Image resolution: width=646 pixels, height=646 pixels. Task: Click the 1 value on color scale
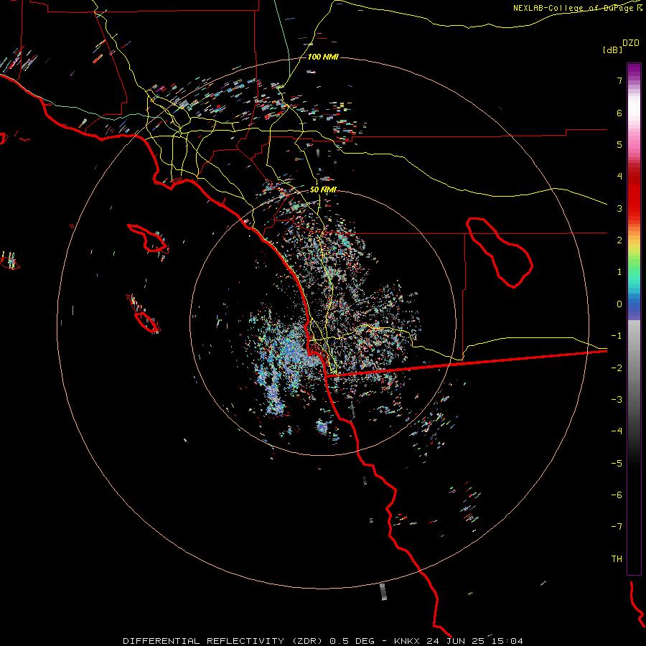(619, 272)
